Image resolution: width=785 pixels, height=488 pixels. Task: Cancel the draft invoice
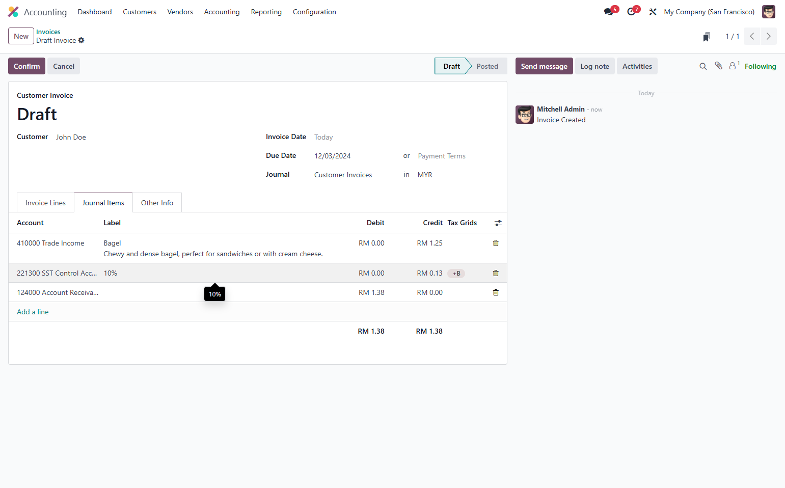64,66
